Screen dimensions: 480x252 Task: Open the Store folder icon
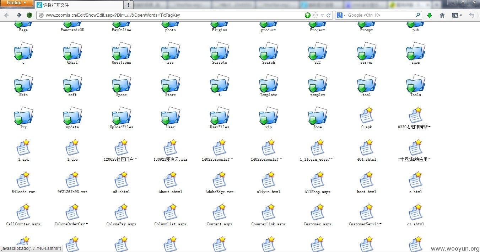(171, 84)
